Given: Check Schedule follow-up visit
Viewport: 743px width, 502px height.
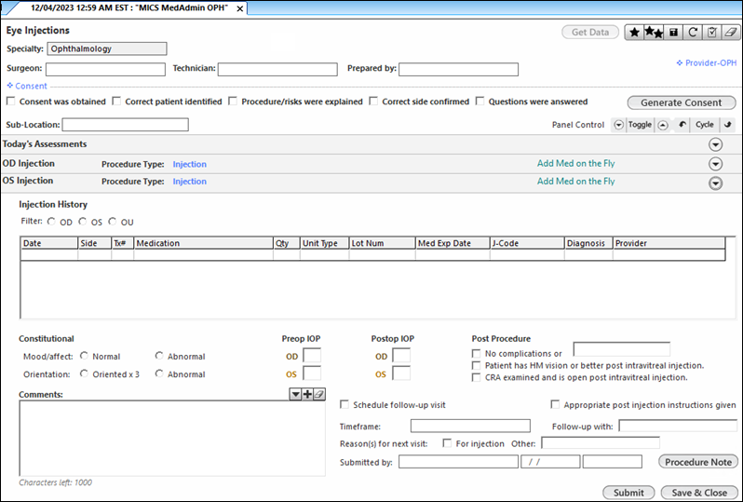Looking at the screenshot, I should tap(344, 404).
